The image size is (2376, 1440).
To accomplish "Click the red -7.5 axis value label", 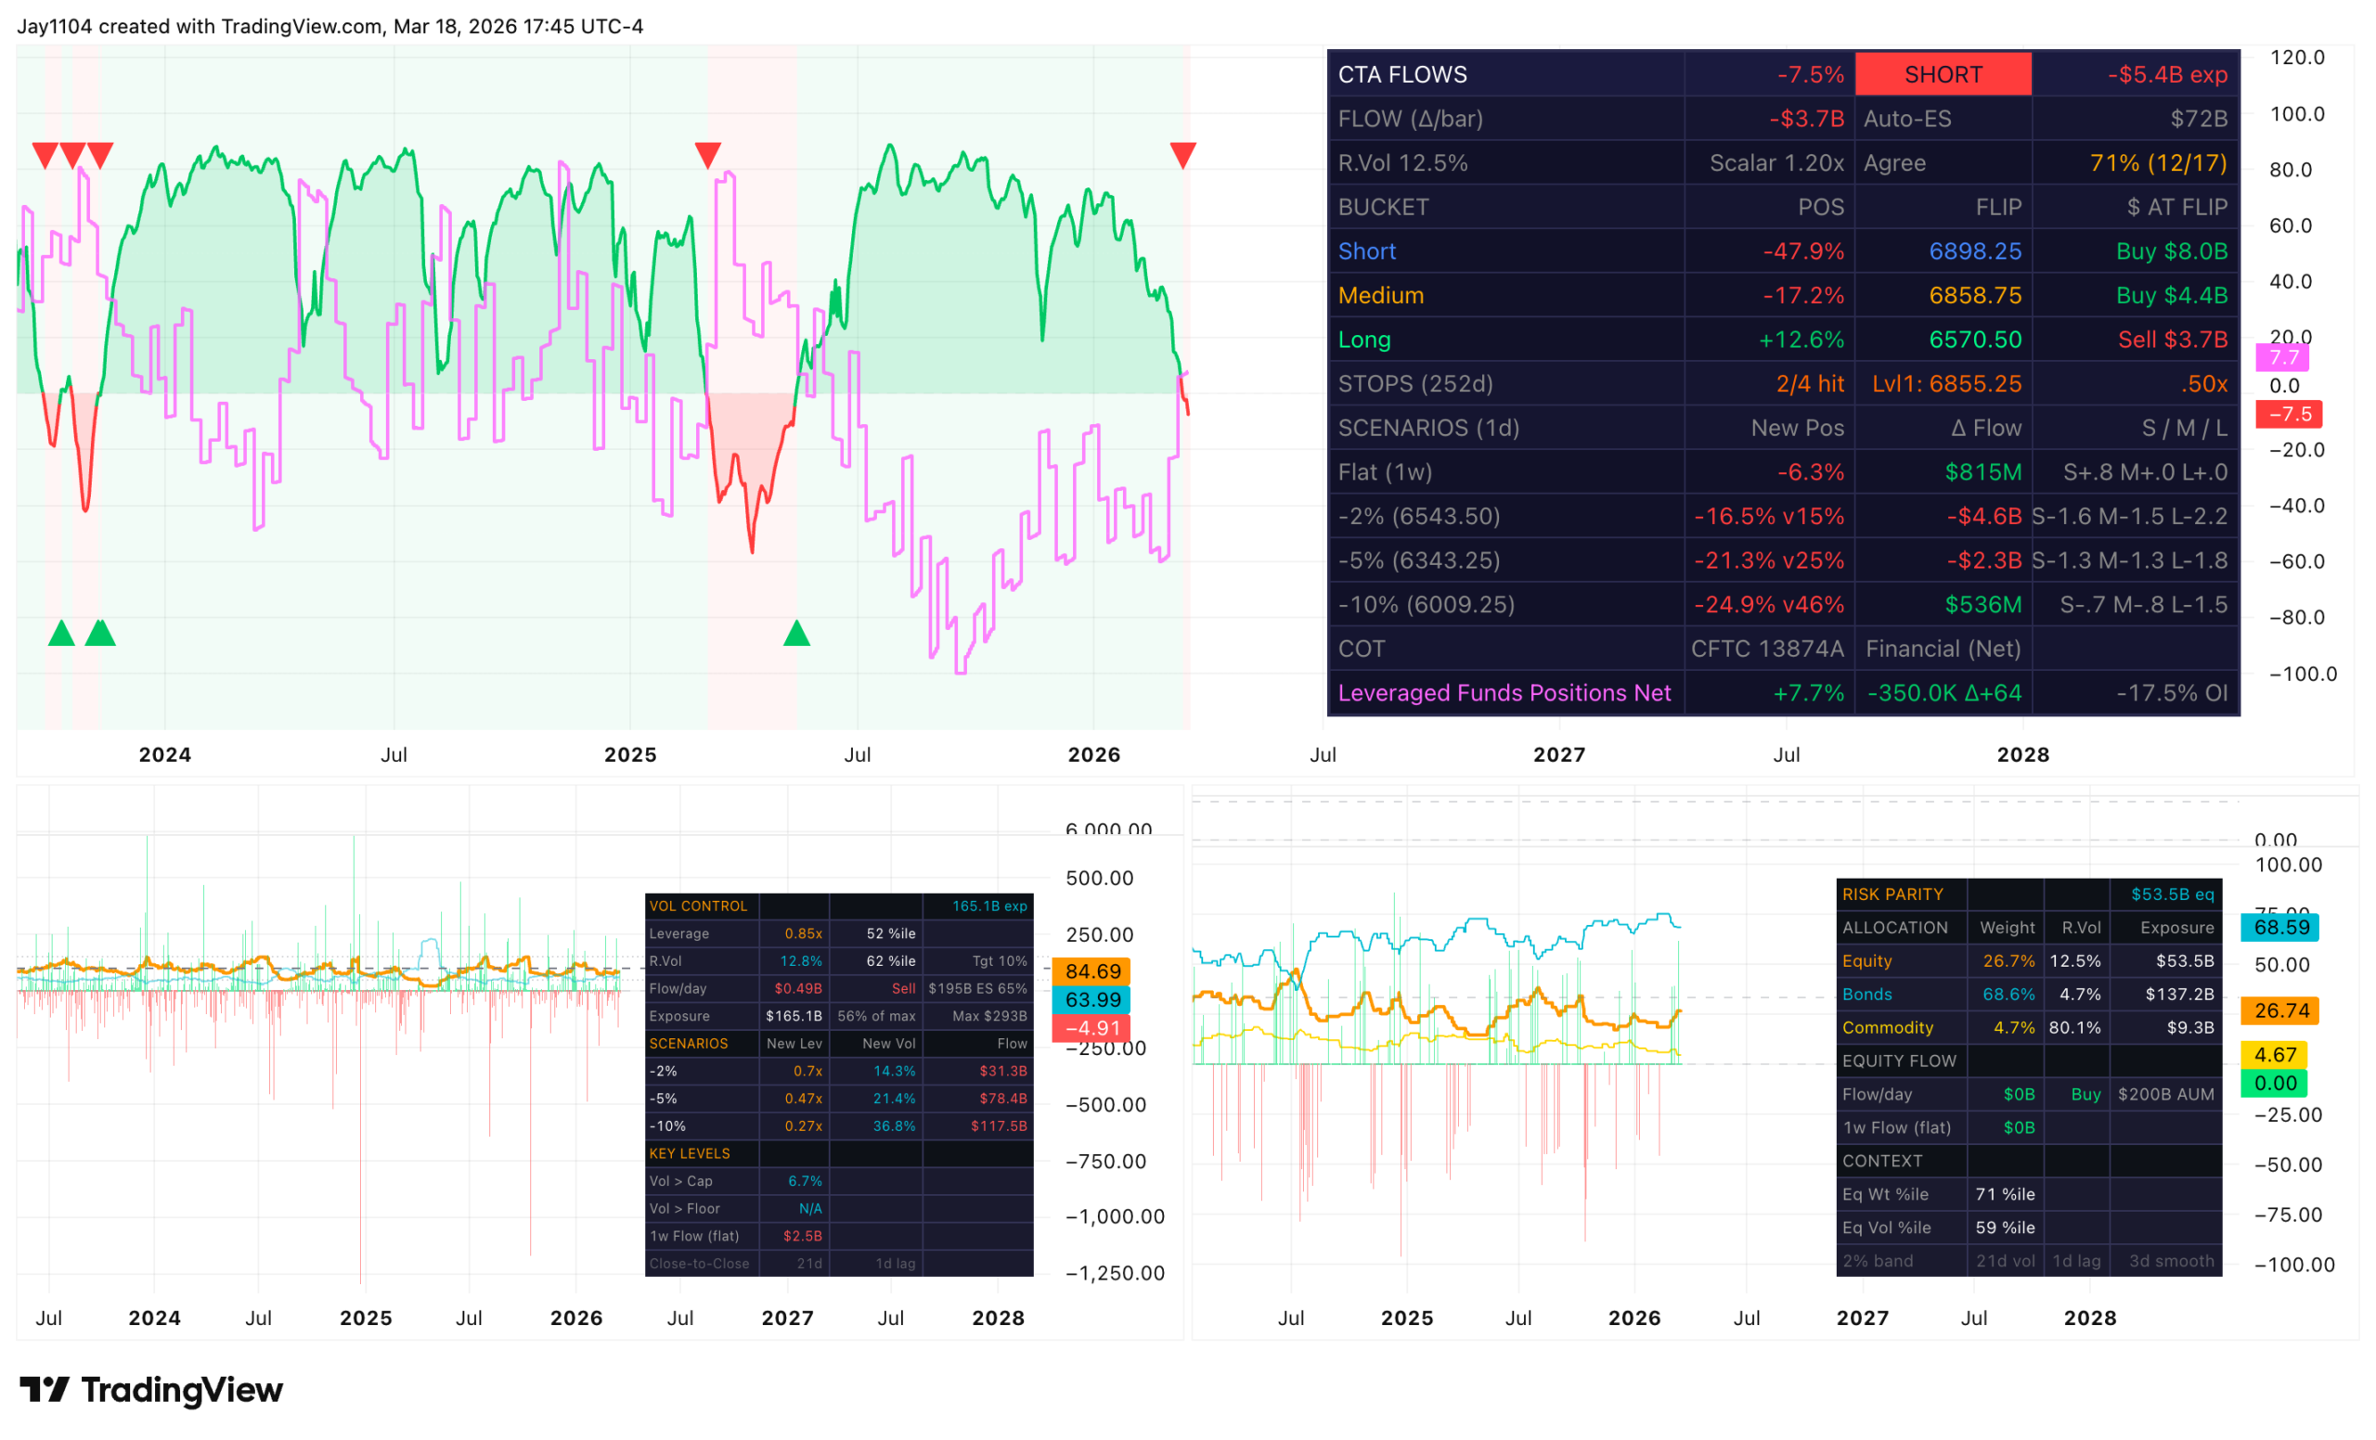I will click(2289, 415).
